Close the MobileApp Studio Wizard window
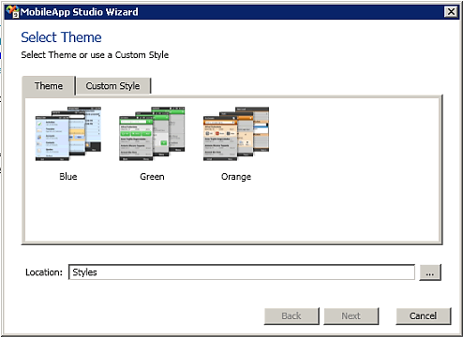This screenshot has width=463, height=337. click(451, 12)
